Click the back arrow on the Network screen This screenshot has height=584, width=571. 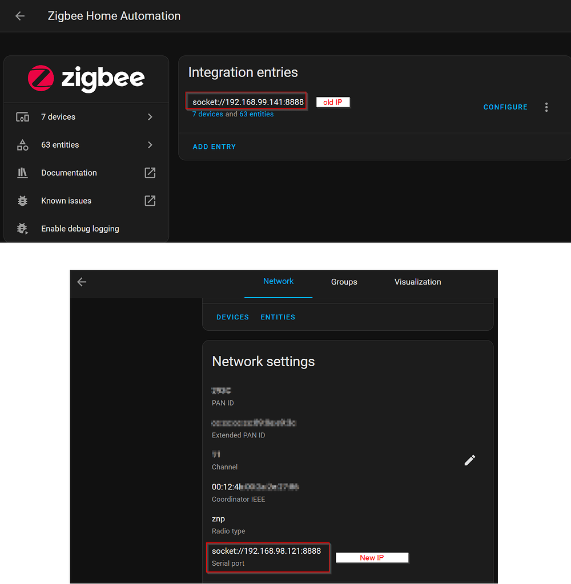81,282
